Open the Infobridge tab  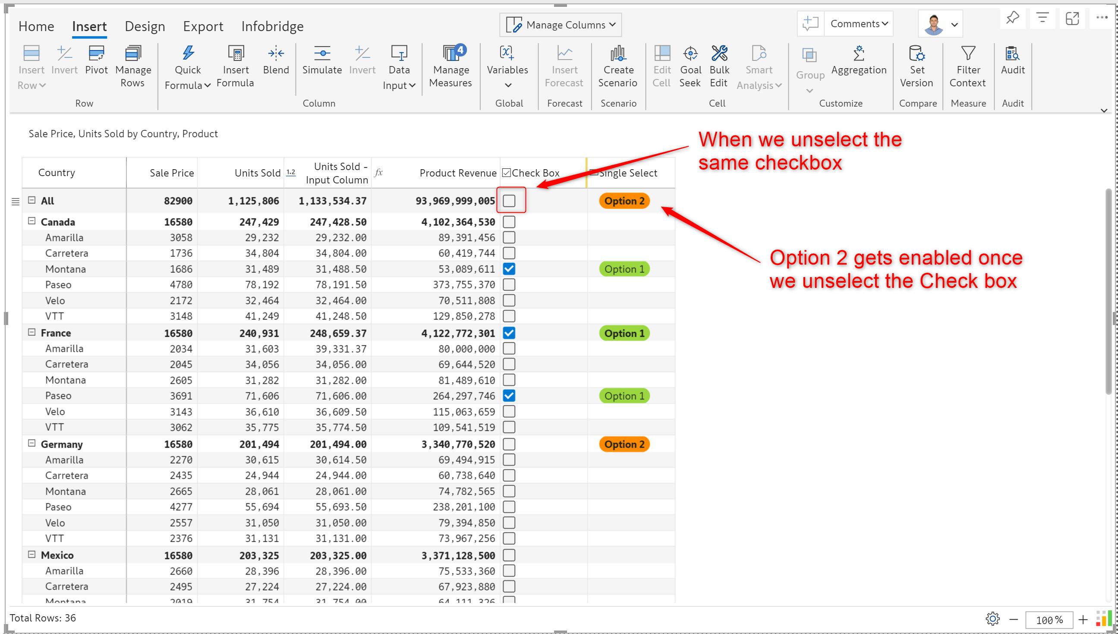point(272,27)
